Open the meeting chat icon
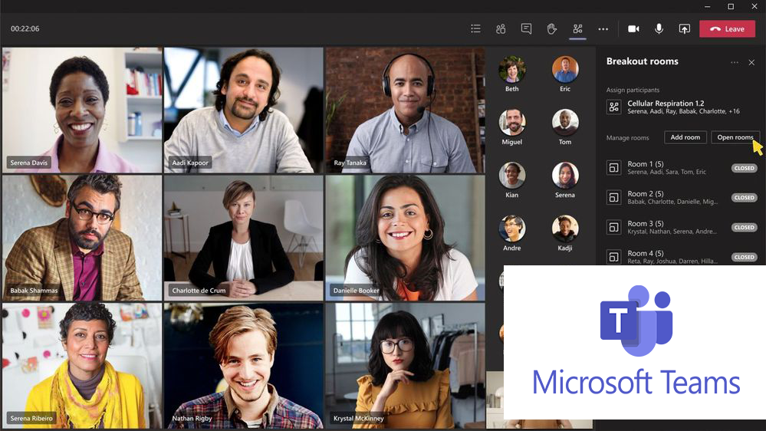Image resolution: width=766 pixels, height=431 pixels. 526,29
